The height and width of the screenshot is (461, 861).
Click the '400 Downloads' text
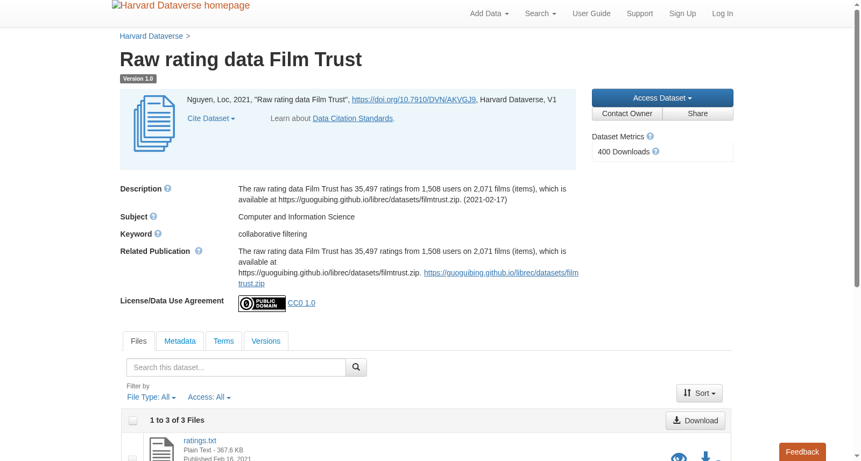coord(624,152)
